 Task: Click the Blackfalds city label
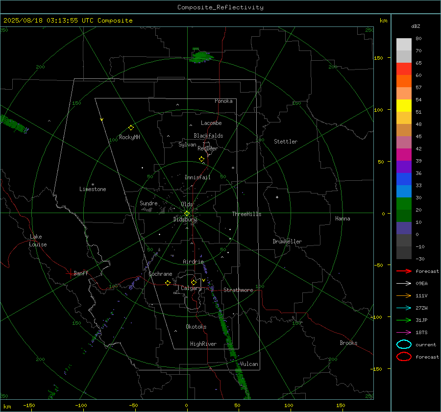coord(208,136)
